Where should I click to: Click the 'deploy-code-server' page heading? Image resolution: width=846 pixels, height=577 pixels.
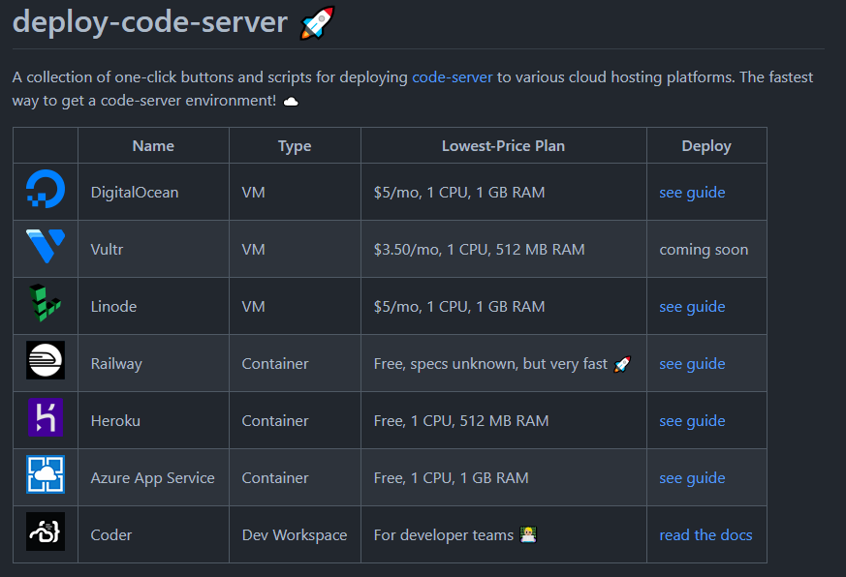coord(150,22)
